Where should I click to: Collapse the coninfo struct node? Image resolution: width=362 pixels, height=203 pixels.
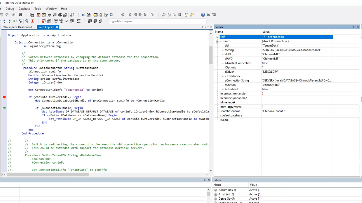tap(217, 41)
